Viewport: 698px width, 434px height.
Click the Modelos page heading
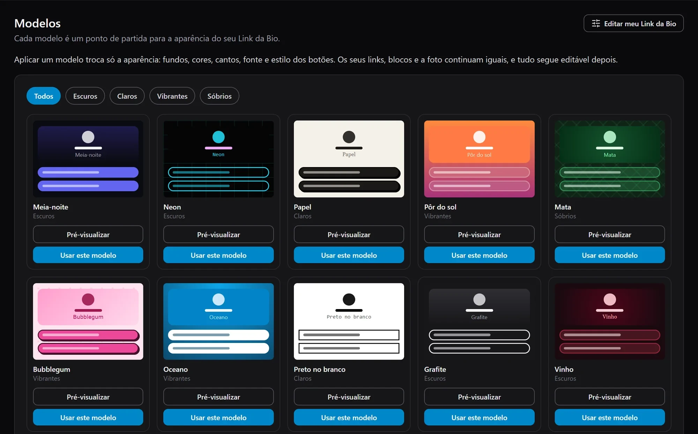[x=37, y=23]
